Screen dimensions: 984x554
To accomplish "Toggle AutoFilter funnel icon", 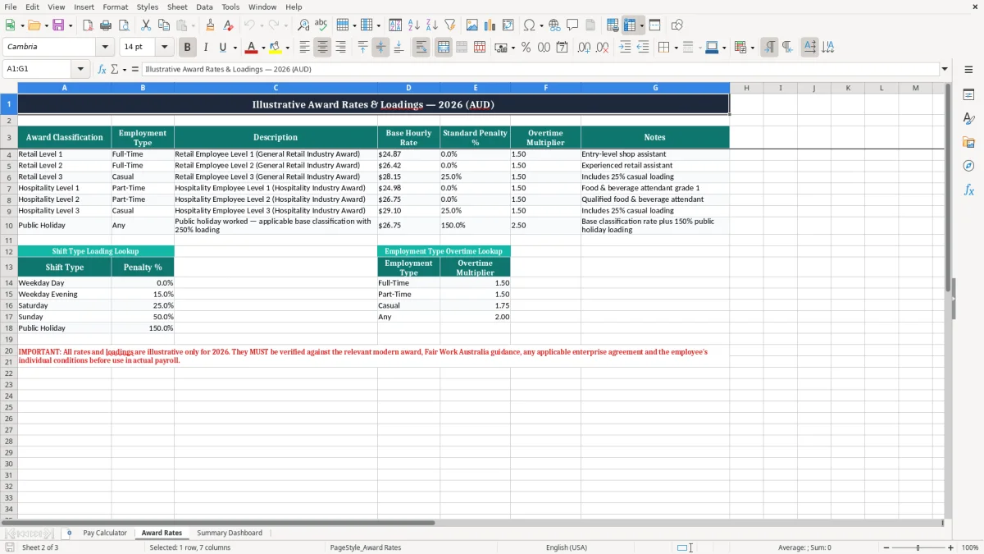I will (x=450, y=25).
